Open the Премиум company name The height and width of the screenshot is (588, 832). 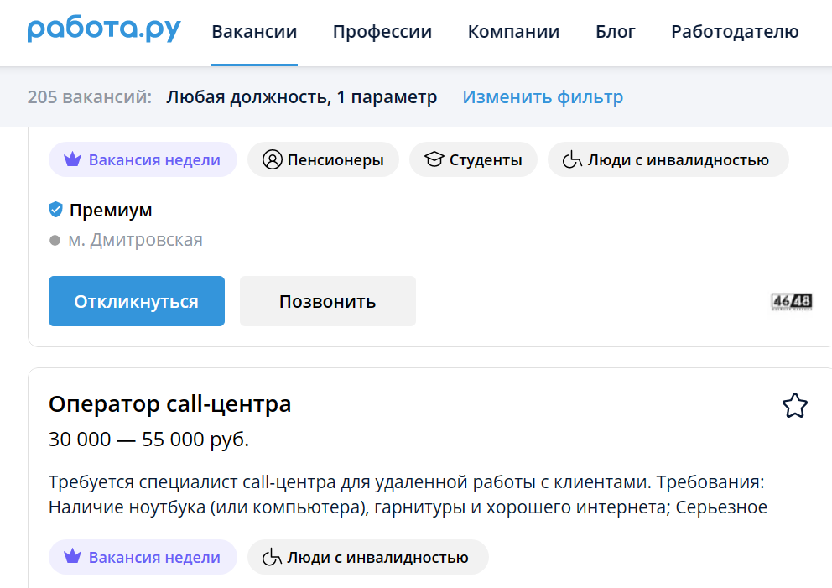click(111, 211)
